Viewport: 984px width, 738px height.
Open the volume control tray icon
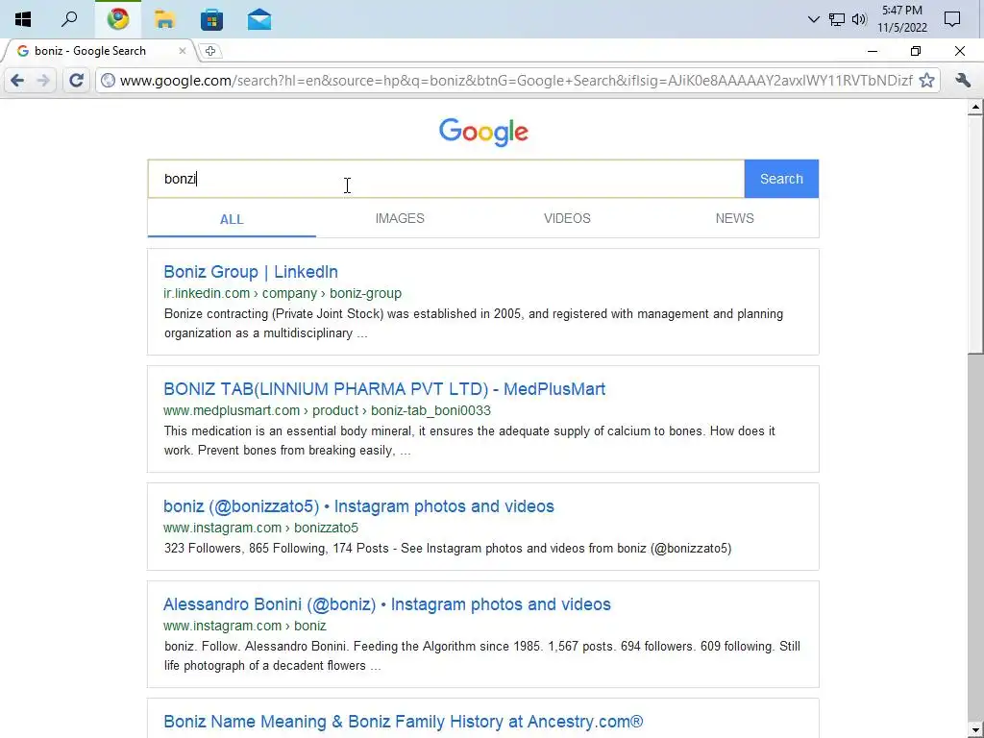859,19
